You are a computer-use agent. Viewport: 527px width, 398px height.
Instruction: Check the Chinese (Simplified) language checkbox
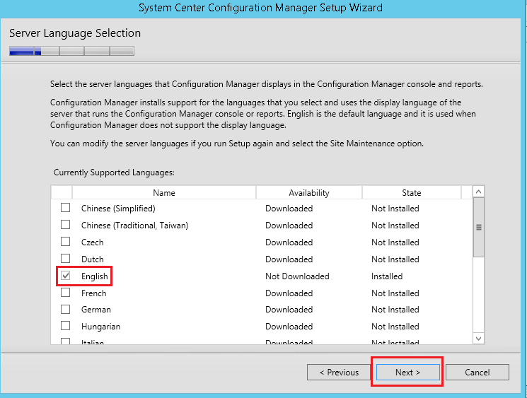pyautogui.click(x=66, y=208)
